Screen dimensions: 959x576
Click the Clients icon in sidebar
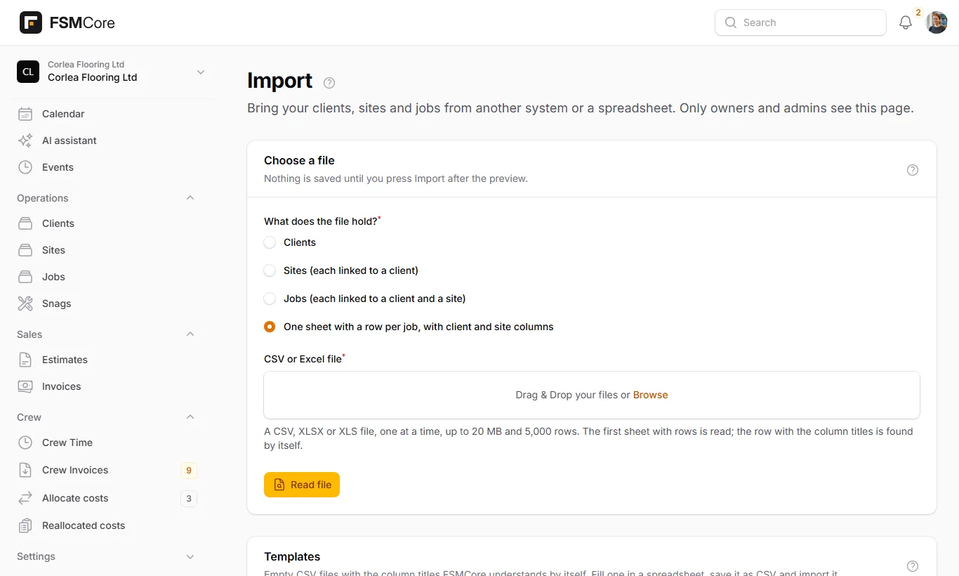click(x=25, y=223)
